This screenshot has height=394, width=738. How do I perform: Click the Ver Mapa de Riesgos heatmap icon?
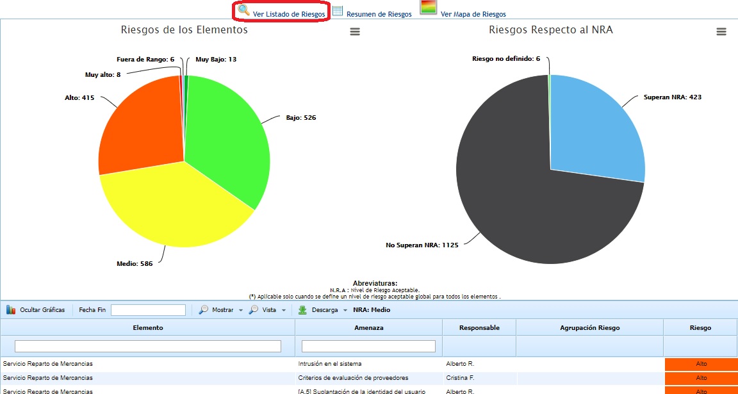pyautogui.click(x=429, y=8)
